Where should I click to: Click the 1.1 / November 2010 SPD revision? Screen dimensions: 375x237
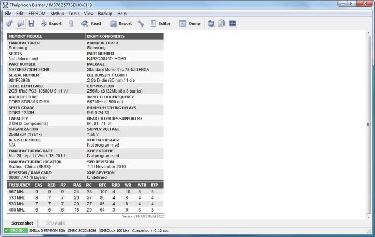click(x=106, y=167)
